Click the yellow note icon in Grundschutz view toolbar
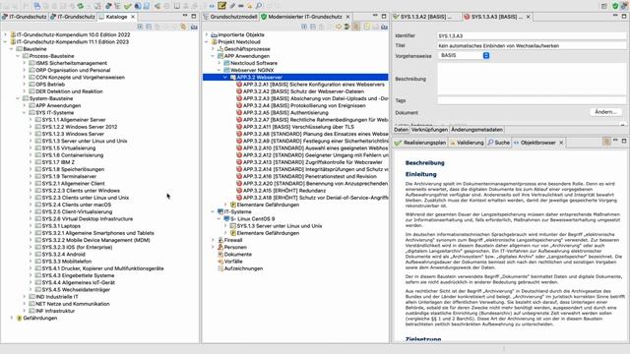 pos(366,27)
